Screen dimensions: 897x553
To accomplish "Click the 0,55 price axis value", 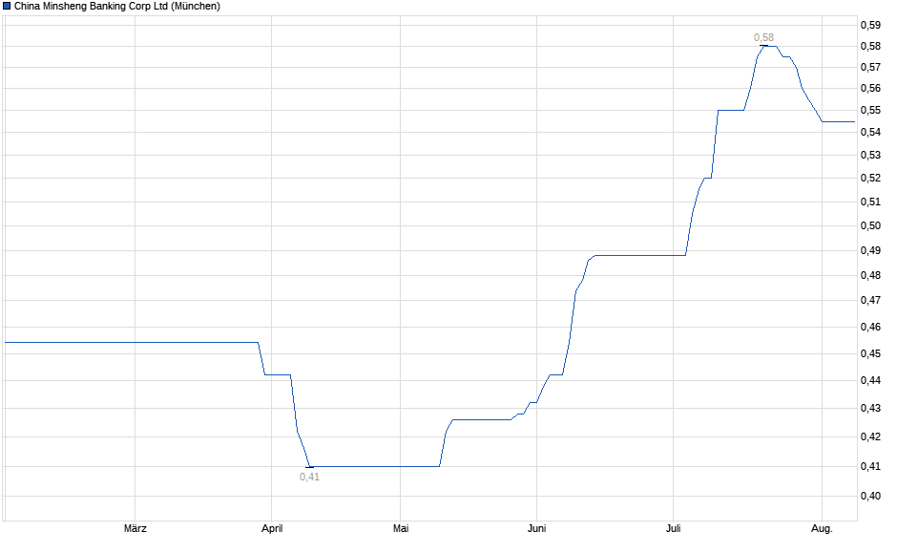I will [x=870, y=110].
